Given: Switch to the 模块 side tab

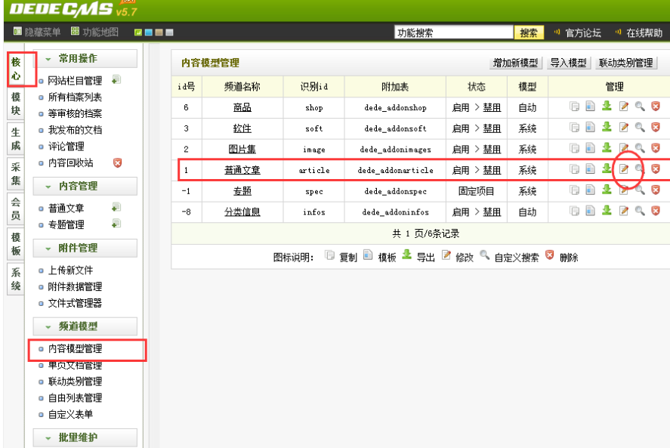Looking at the screenshot, I should pyautogui.click(x=16, y=104).
